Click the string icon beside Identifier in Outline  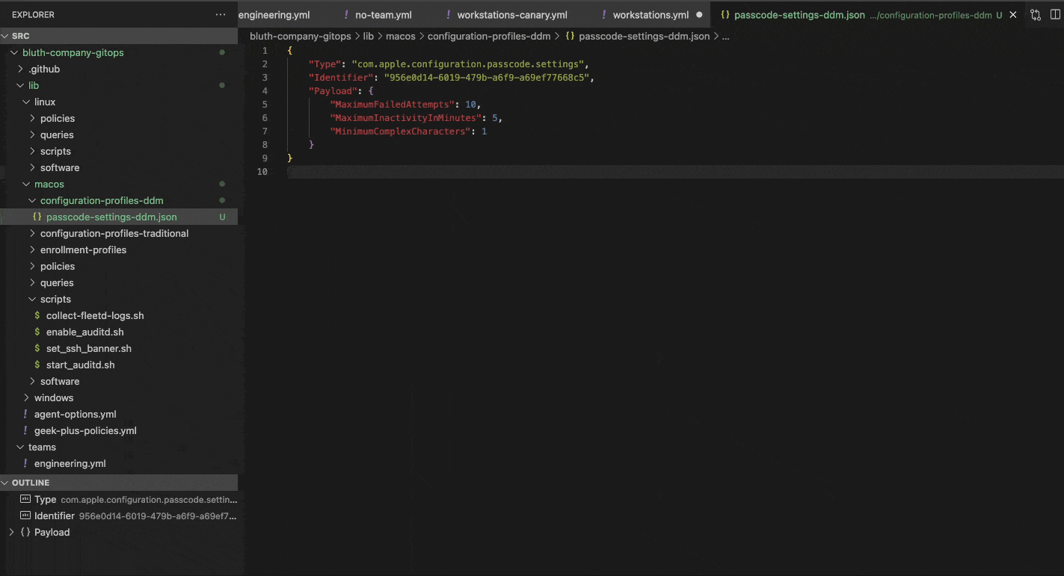25,515
